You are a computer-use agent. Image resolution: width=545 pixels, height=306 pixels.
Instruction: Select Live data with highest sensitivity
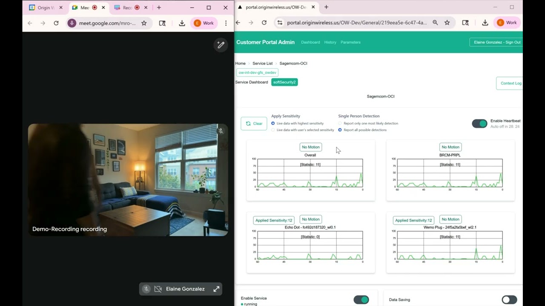coord(273,123)
